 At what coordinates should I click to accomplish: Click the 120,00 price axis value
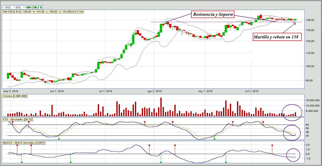311,41
